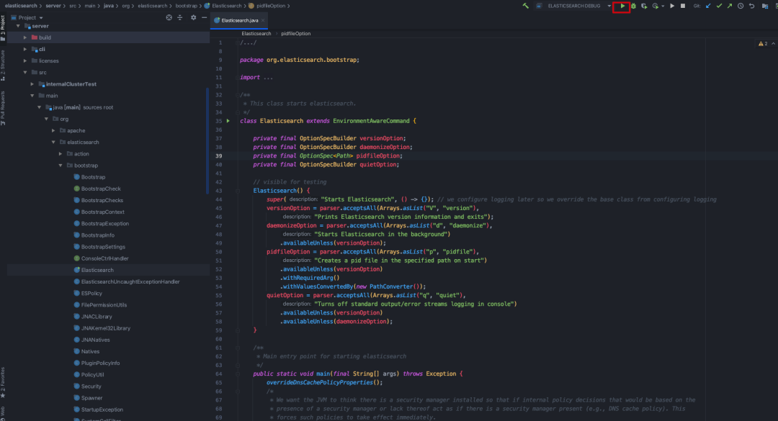Select BootstrapContext class
This screenshot has width=778, height=421.
tap(103, 212)
